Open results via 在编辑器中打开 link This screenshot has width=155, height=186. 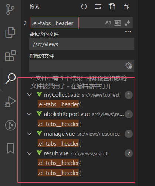click(91, 86)
